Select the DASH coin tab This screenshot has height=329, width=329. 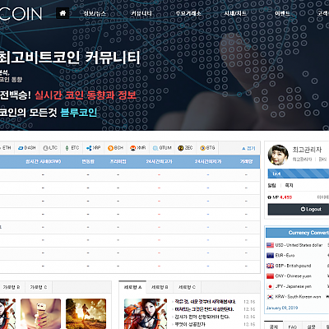pyautogui.click(x=27, y=148)
